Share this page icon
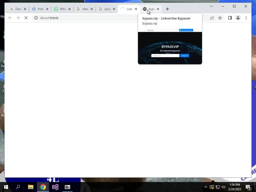The width and height of the screenshot is (256, 192). tap(212, 18)
